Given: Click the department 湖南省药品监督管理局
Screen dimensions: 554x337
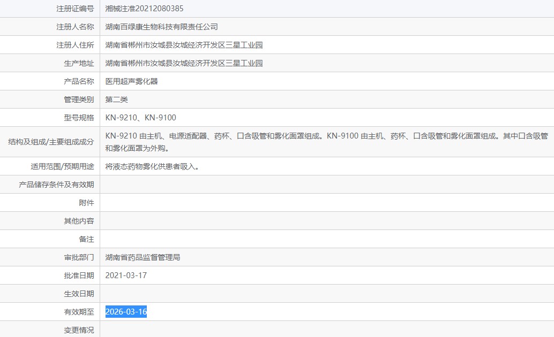Looking at the screenshot, I should (143, 257).
